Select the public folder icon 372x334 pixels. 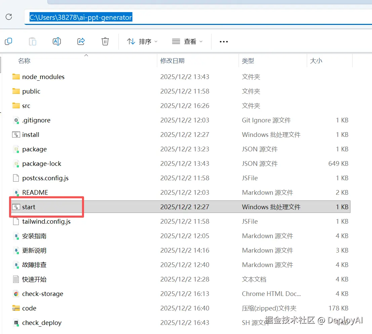click(16, 91)
